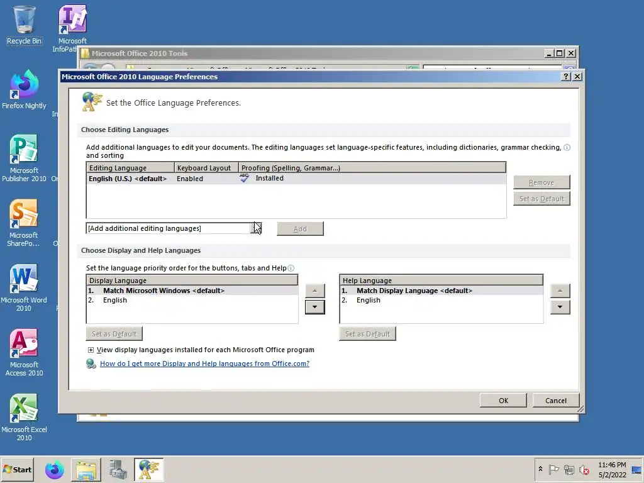Show hidden tray icons arrow
The width and height of the screenshot is (644, 483).
coord(540,469)
